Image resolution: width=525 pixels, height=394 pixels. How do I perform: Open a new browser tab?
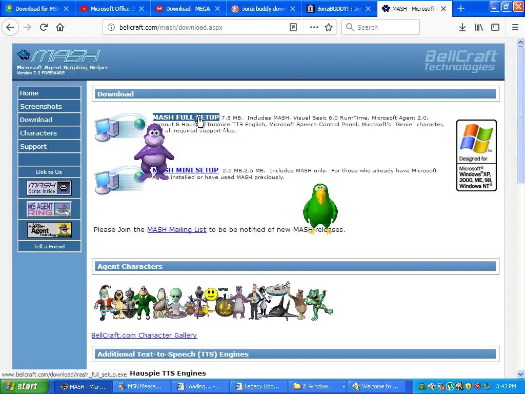pyautogui.click(x=461, y=9)
